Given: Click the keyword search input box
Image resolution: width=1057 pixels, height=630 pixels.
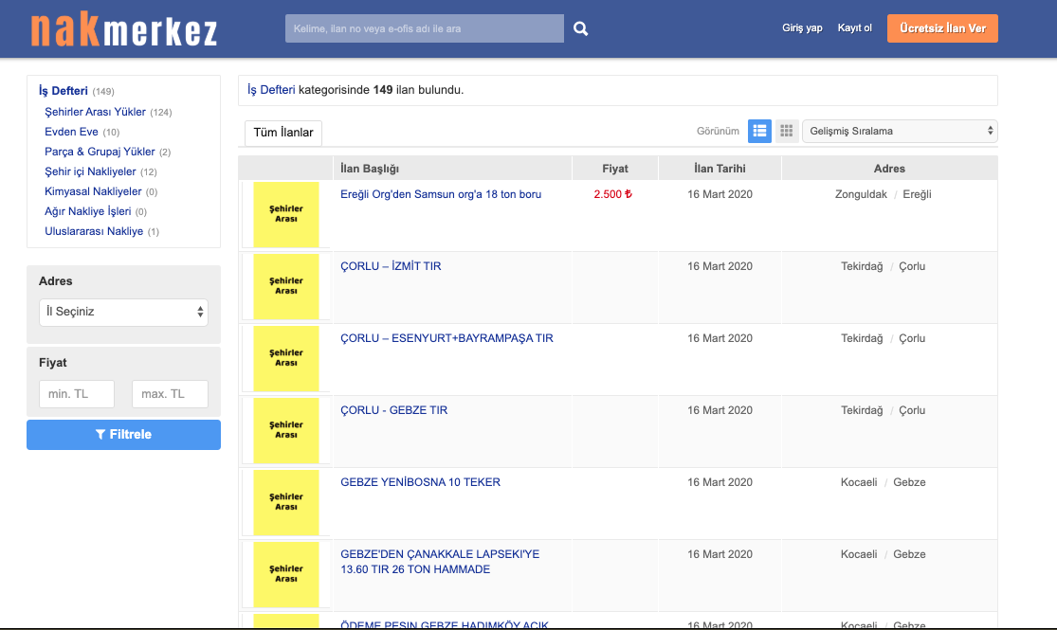Looking at the screenshot, I should click(x=424, y=28).
